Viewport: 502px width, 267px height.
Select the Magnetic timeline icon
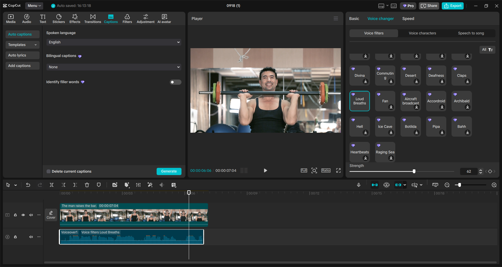click(375, 185)
